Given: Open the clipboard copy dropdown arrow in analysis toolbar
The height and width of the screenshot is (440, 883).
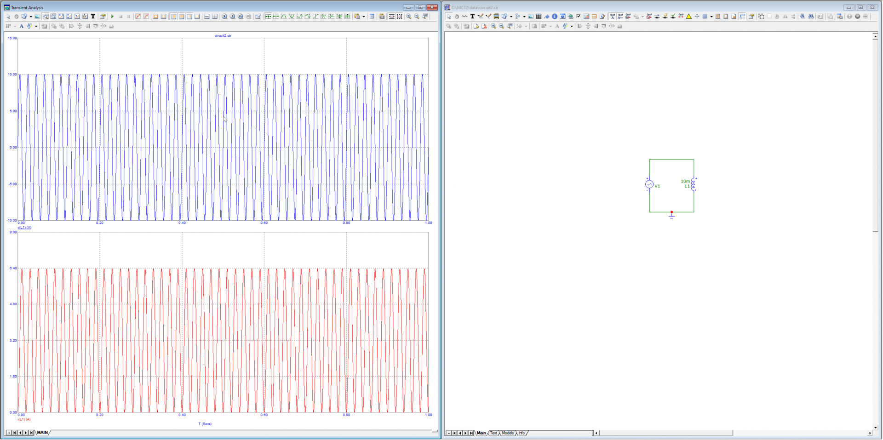Looking at the screenshot, I should pyautogui.click(x=364, y=17).
